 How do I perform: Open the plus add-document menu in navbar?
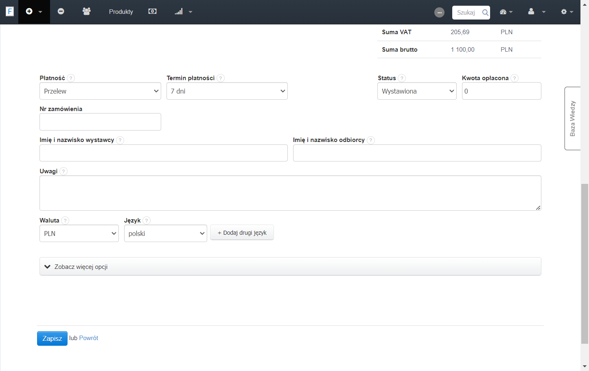[x=34, y=12]
